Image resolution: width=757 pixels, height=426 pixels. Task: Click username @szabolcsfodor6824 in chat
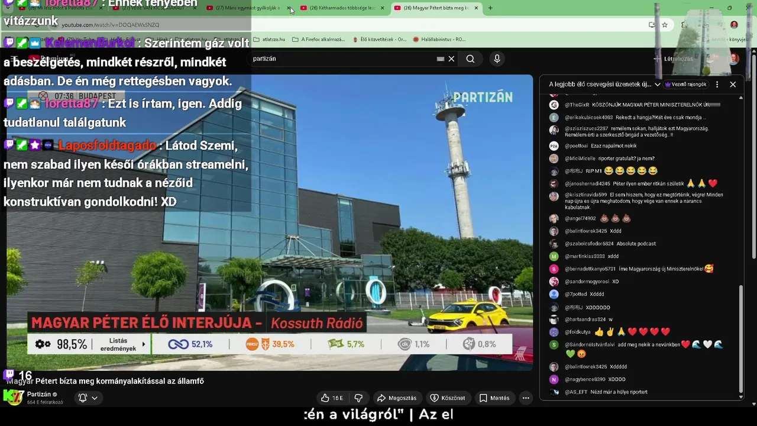click(x=589, y=244)
